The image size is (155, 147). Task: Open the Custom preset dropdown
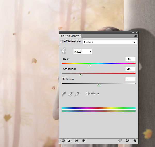coord(110,42)
